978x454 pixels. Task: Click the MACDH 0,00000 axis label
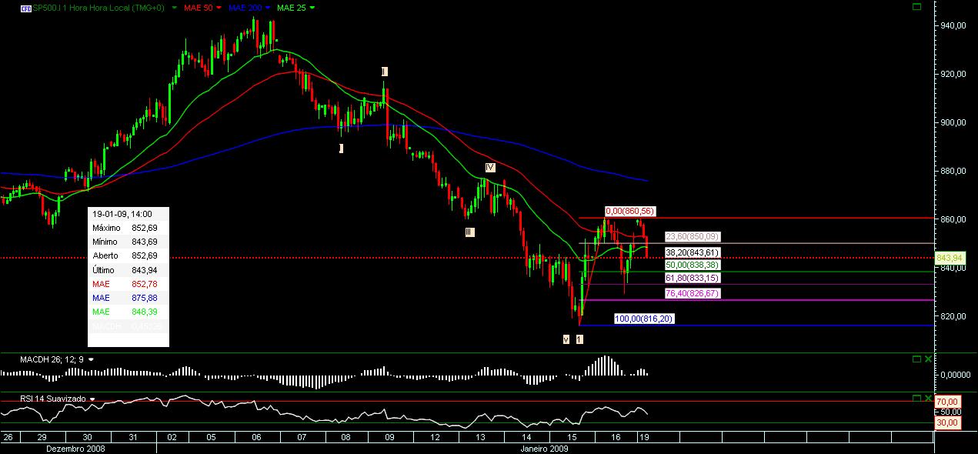coord(956,374)
